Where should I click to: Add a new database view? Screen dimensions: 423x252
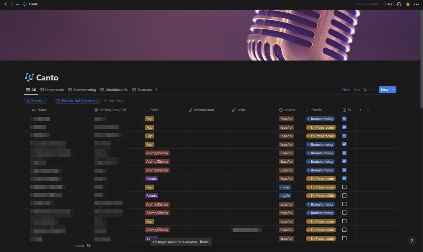coord(157,90)
